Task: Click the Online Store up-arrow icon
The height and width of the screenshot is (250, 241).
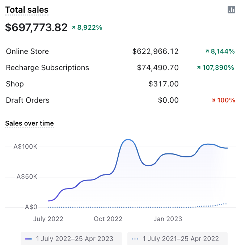Action: pyautogui.click(x=207, y=51)
